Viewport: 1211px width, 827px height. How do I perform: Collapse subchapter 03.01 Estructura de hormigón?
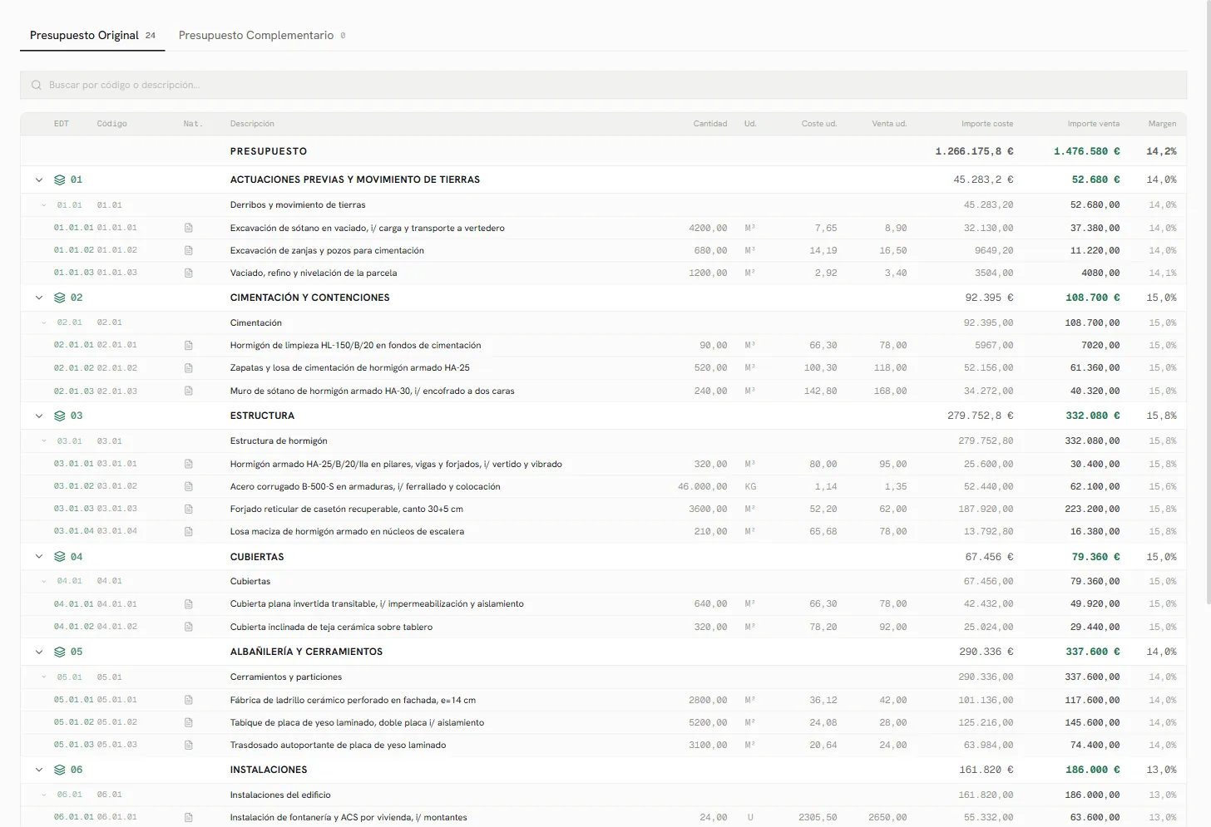(44, 441)
